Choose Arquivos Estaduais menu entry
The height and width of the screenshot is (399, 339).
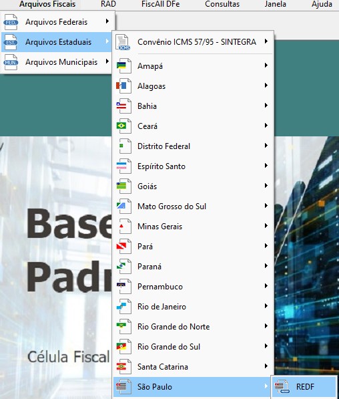pos(57,42)
